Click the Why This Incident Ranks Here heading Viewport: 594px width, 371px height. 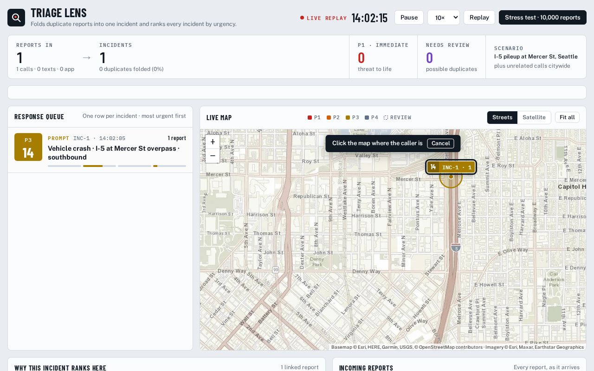point(60,368)
